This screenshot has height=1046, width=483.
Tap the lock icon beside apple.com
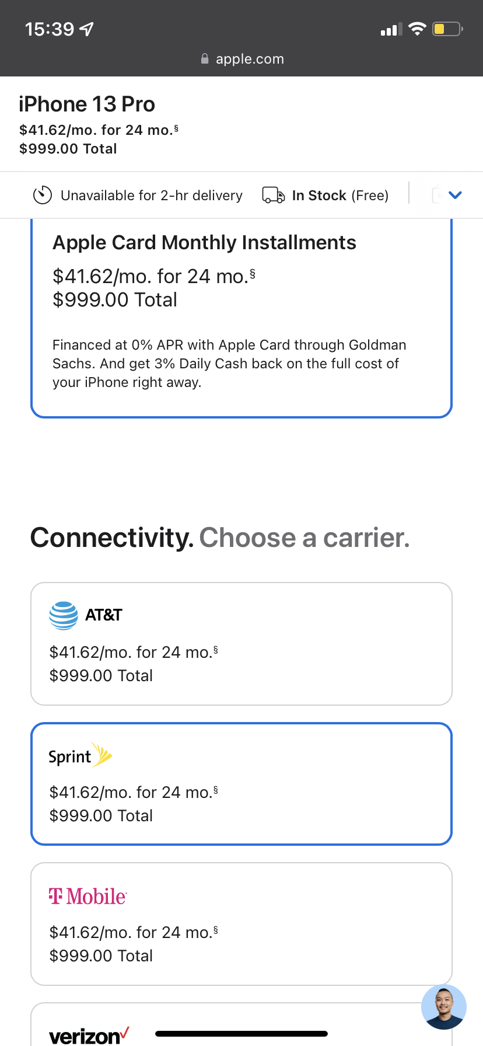[x=205, y=59]
